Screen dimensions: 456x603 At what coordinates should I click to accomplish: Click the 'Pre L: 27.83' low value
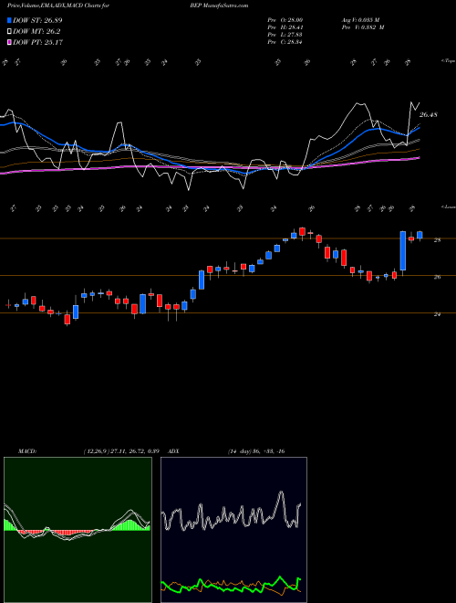(x=285, y=35)
